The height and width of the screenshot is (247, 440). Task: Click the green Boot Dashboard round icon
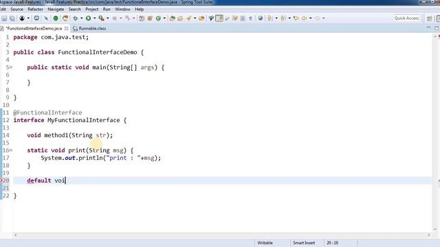[56, 19]
